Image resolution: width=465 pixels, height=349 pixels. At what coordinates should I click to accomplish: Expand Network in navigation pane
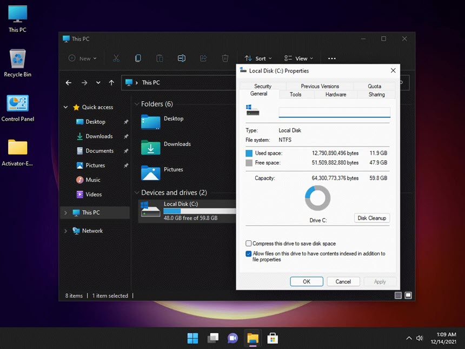(65, 231)
